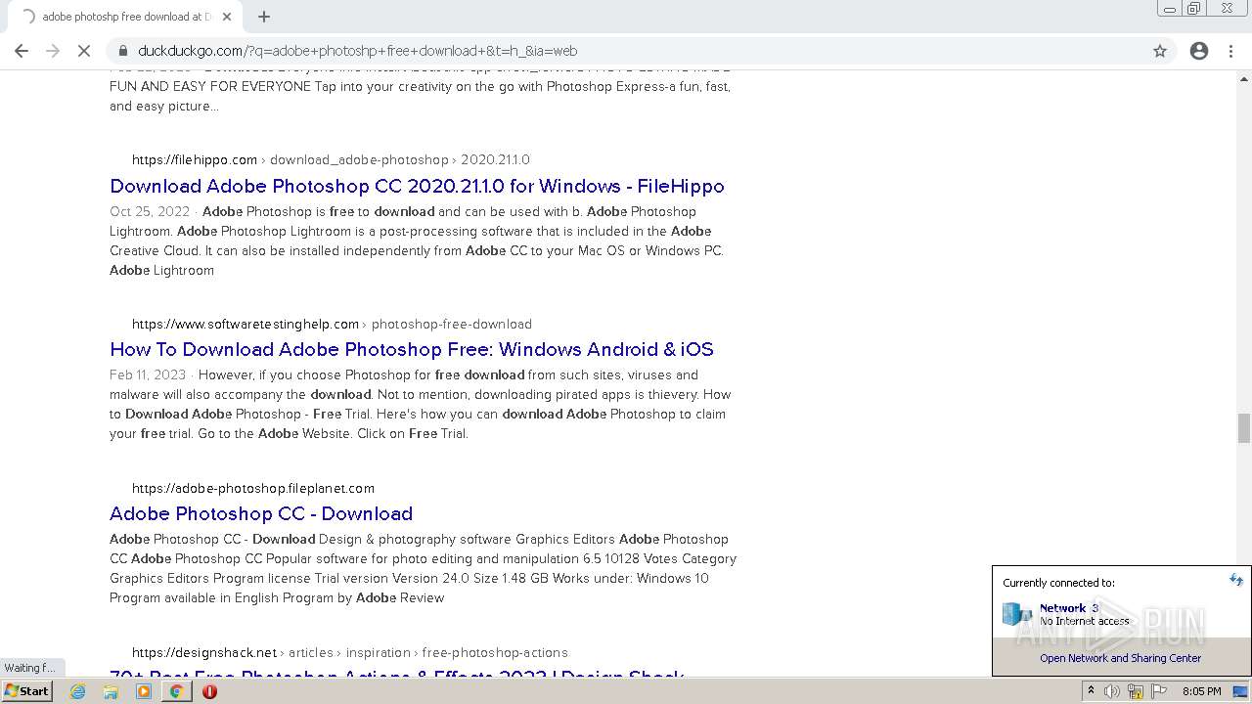Screen dimensions: 1252x704
Task: Click the forward navigation arrow
Action: 53,51
